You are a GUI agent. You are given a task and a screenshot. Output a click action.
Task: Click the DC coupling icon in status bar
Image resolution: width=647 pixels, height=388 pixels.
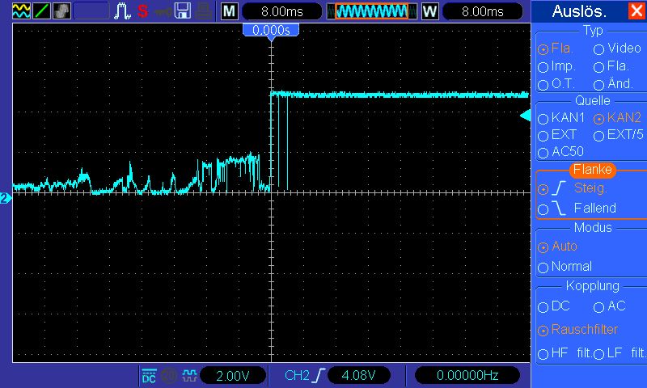coord(149,376)
